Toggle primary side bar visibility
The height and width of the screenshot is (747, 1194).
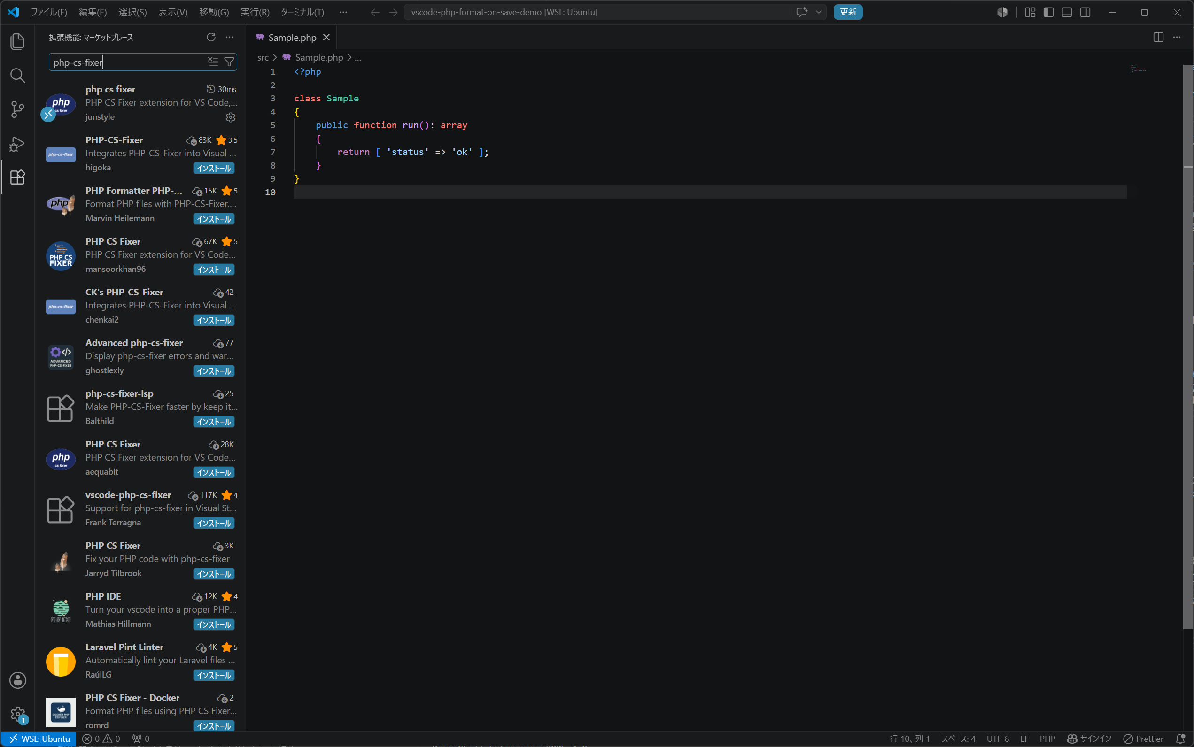click(x=1048, y=12)
